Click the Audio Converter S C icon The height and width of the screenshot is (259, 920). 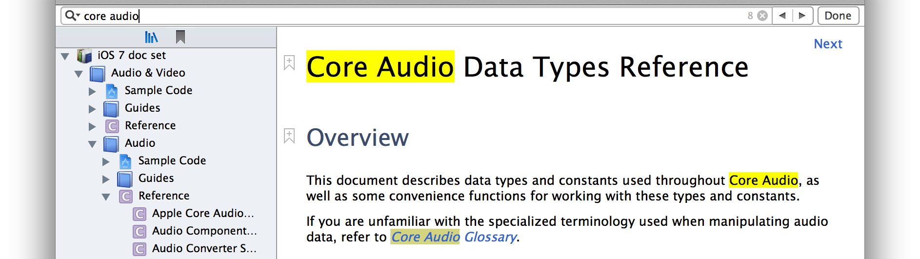(x=140, y=249)
